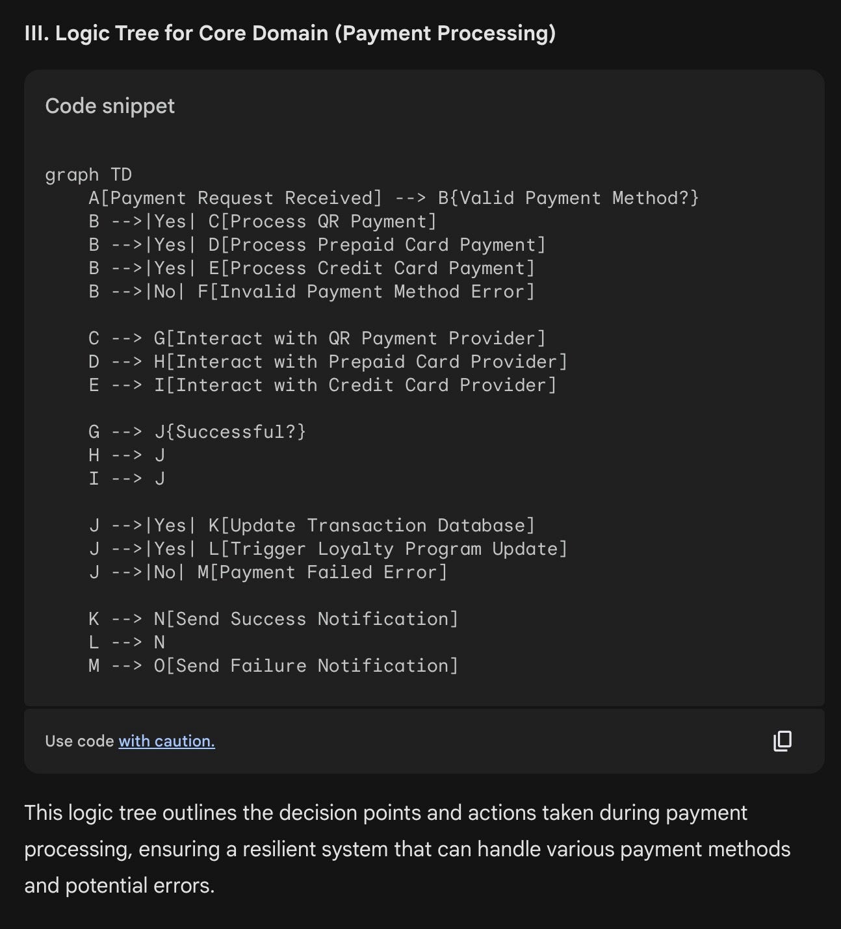This screenshot has height=929, width=841.
Task: Click the paragraph describing the logic tree
Action: (x=407, y=848)
